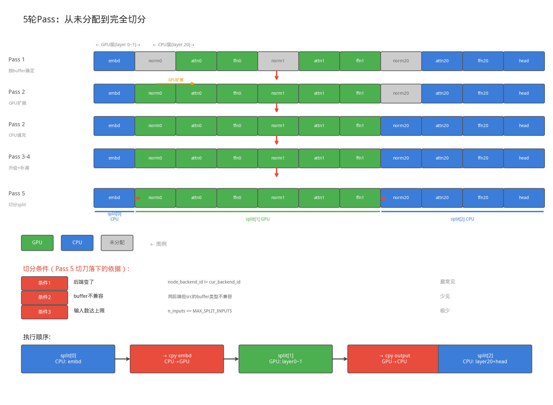Select the blue CPU legend swatch
The height and width of the screenshot is (405, 553).
pos(77,243)
